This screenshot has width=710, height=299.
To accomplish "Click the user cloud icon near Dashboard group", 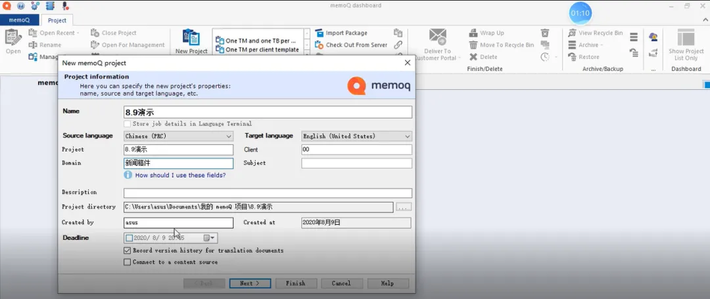I will tap(653, 37).
